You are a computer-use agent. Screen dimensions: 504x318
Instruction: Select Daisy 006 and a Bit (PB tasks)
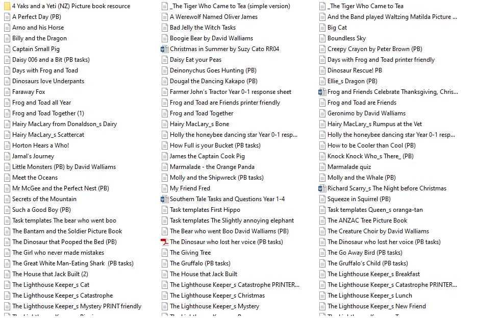(x=51, y=60)
